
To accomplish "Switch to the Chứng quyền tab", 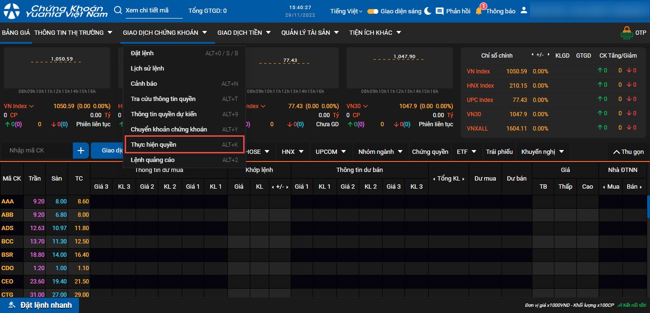I will 430,151.
